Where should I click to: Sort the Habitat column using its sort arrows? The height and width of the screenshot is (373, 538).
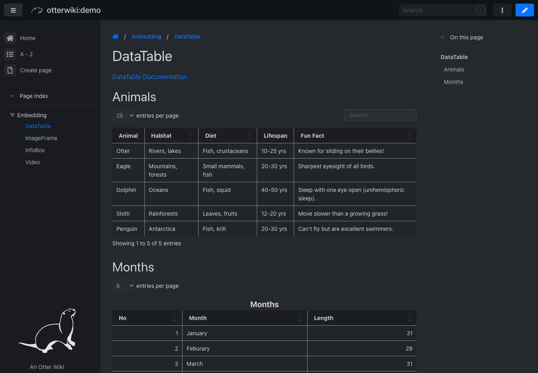click(x=191, y=136)
